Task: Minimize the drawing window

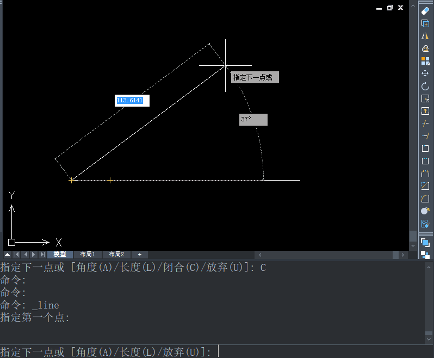Action: pos(379,9)
